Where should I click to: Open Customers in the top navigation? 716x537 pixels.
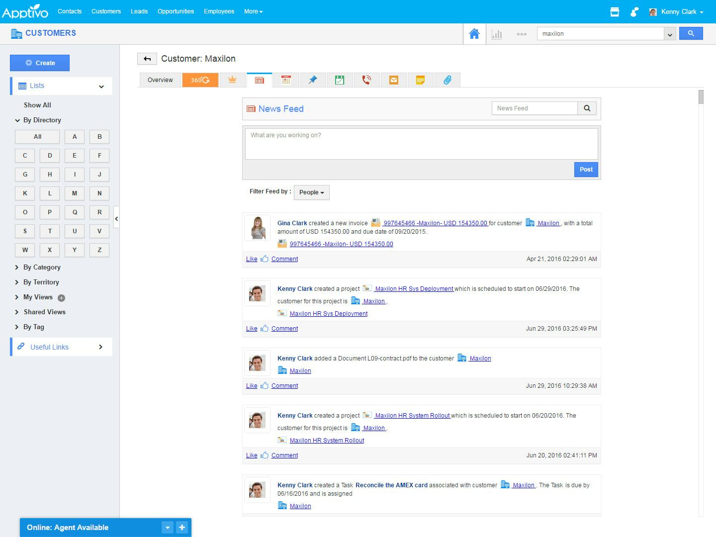[106, 11]
